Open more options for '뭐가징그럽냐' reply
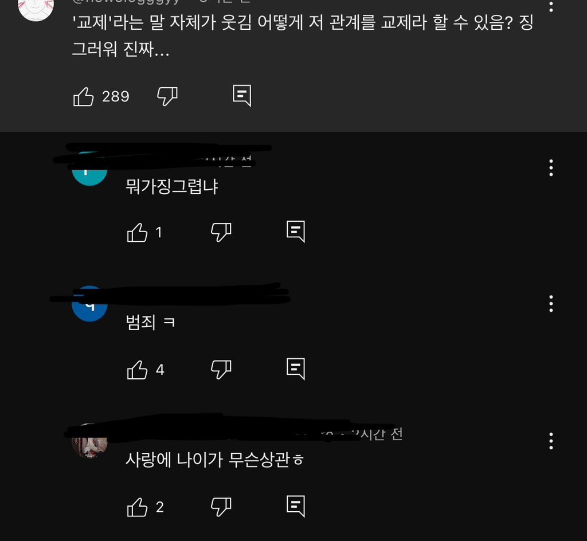587x541 pixels. coord(551,167)
